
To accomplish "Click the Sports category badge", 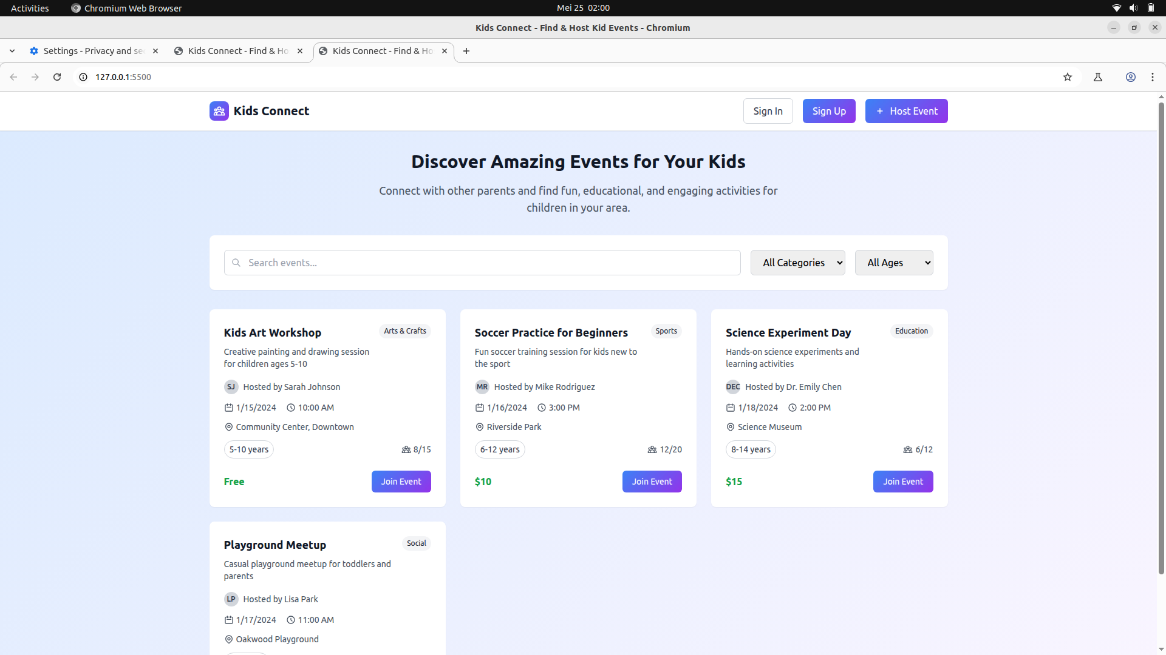I will [x=666, y=331].
